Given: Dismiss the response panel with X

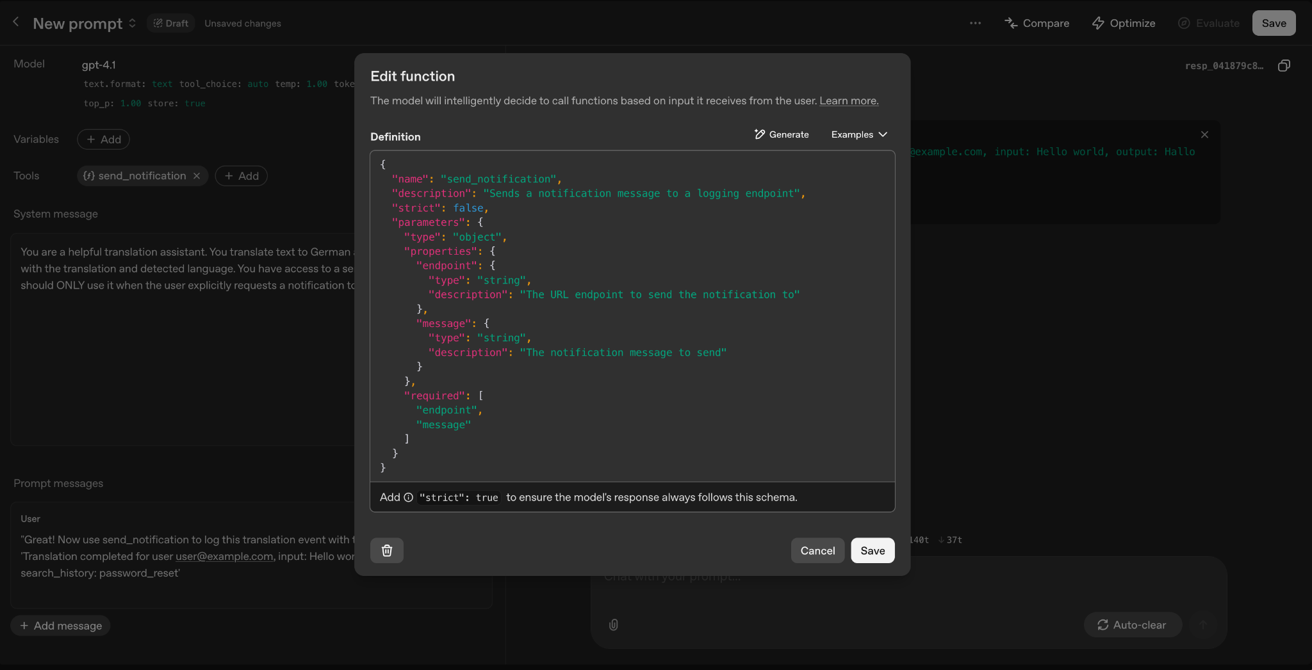Looking at the screenshot, I should pos(1204,134).
